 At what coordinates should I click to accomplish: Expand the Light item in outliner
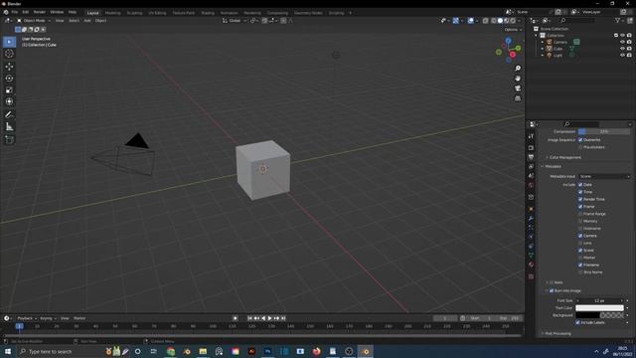(x=543, y=56)
